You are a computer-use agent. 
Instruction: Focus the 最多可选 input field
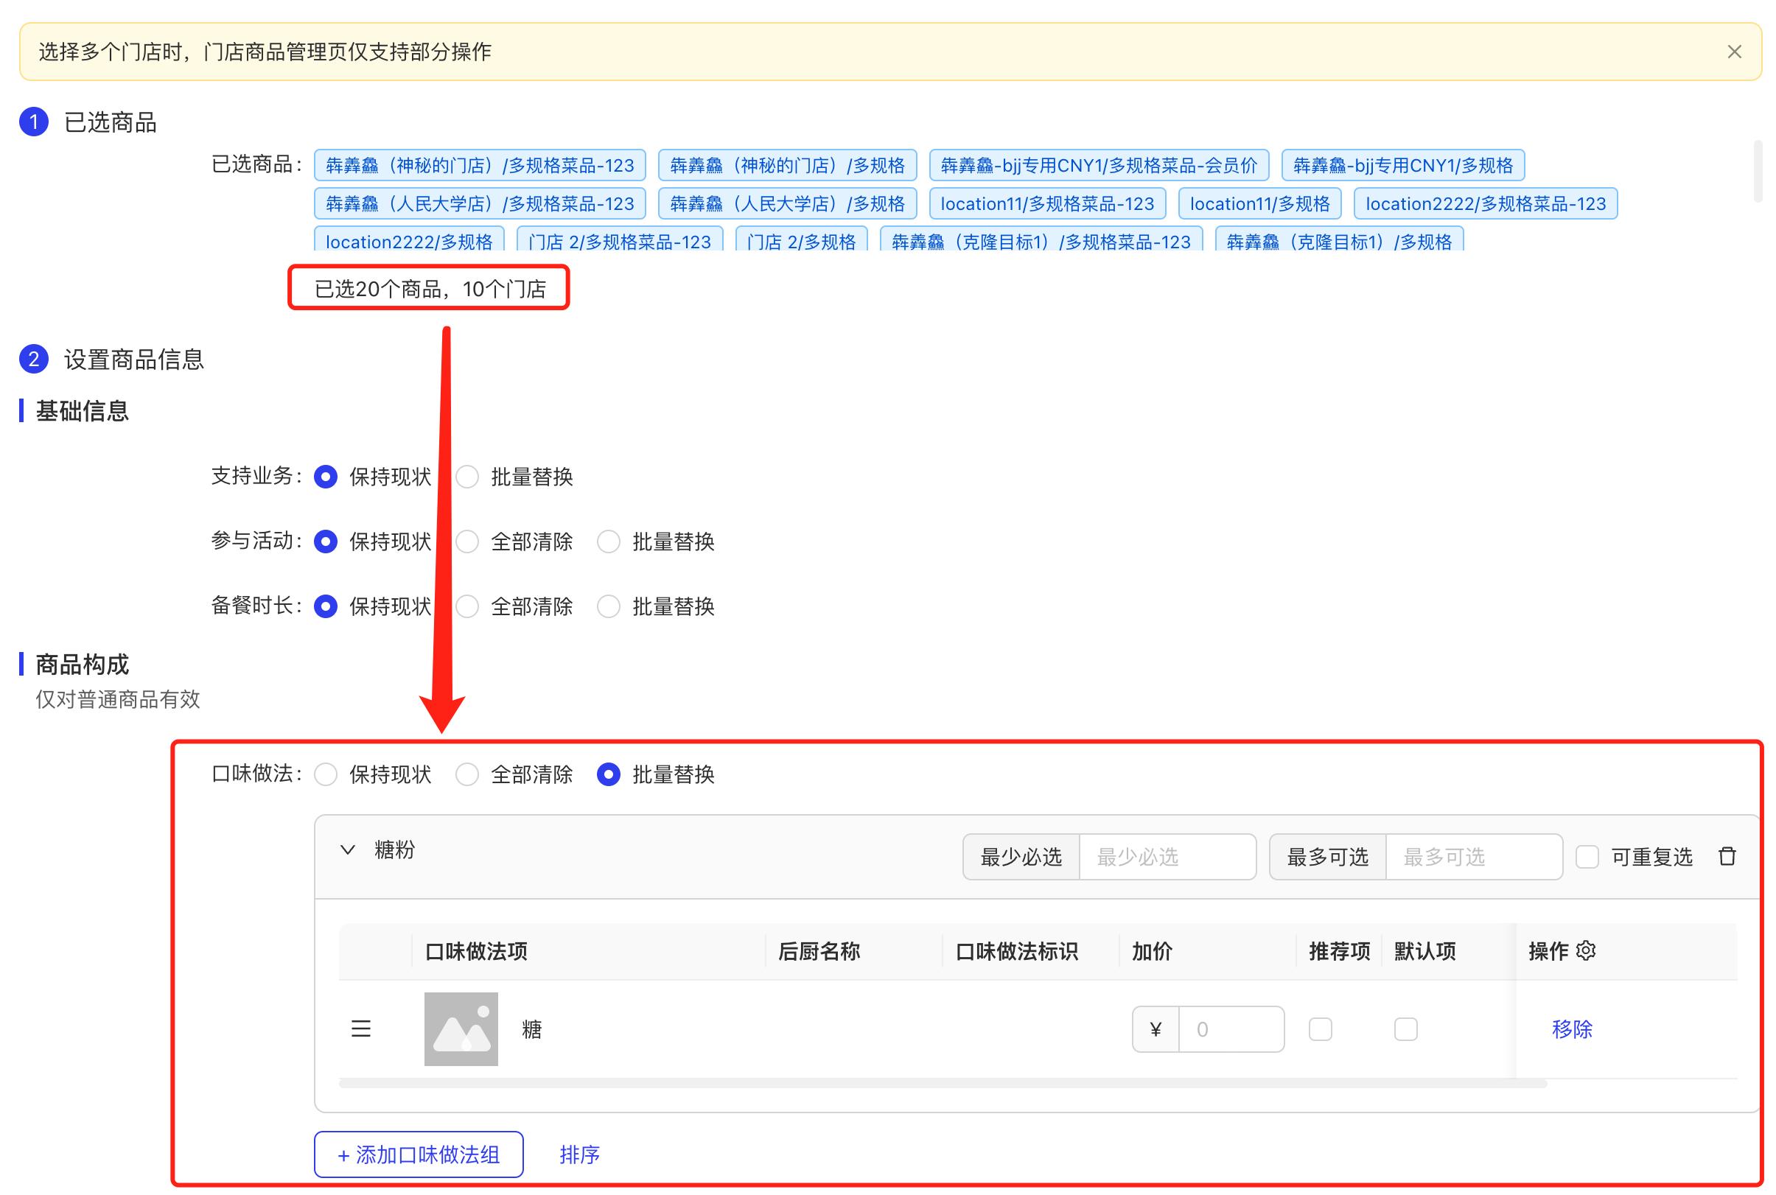pos(1473,857)
